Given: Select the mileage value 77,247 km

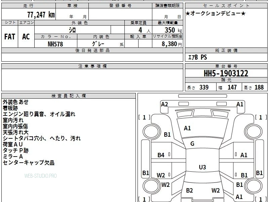Looking at the screenshot, I should [x=41, y=15].
